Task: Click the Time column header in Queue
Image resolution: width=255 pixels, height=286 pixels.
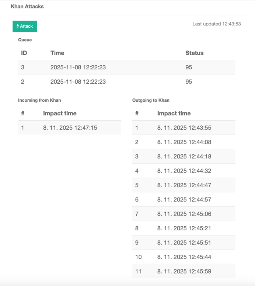Action: pyautogui.click(x=57, y=53)
